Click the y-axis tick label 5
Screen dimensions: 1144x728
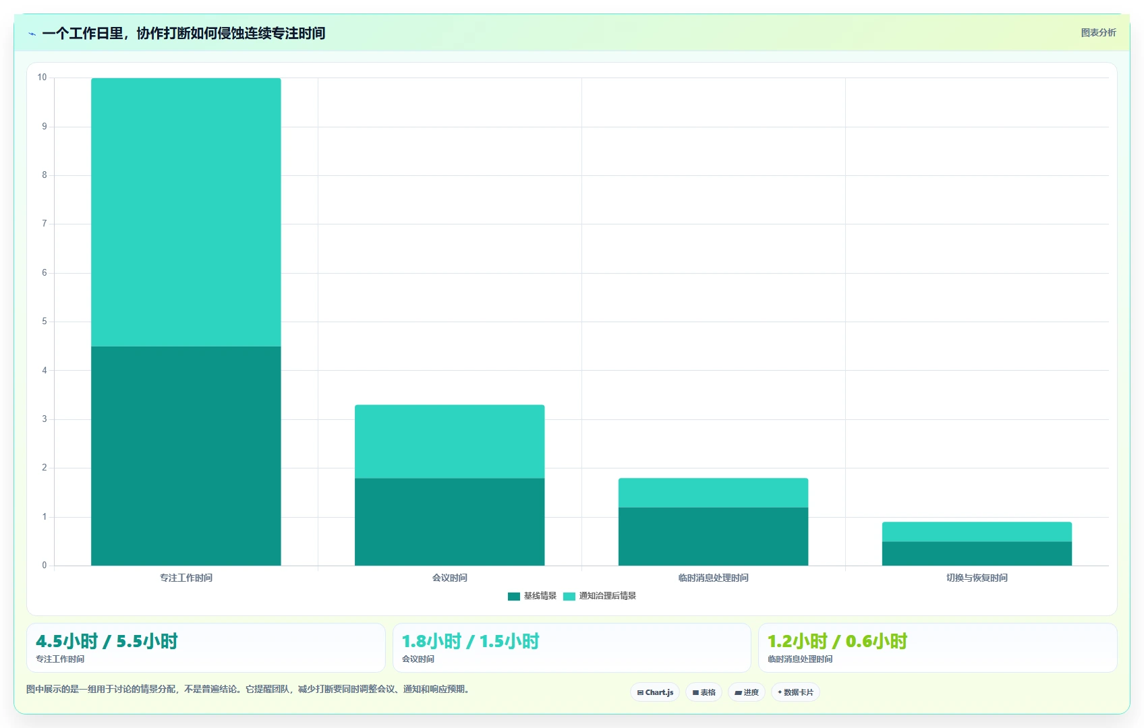[45, 322]
